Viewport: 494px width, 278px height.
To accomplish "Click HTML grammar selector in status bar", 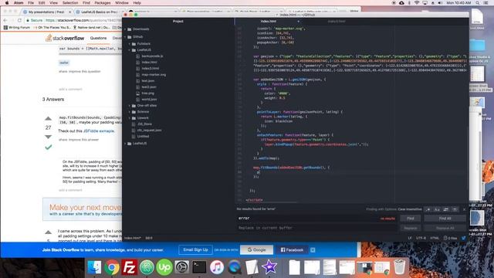I will [435, 239].
